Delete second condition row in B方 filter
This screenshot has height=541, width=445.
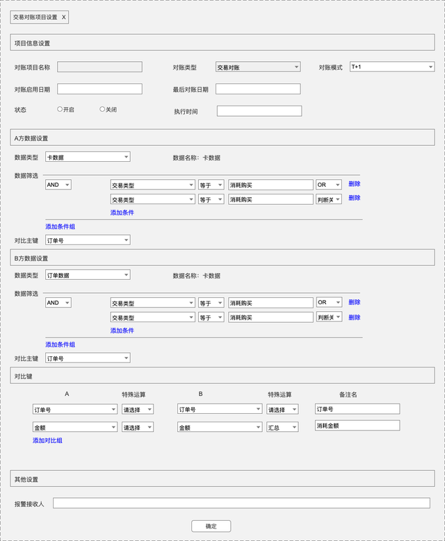[354, 317]
